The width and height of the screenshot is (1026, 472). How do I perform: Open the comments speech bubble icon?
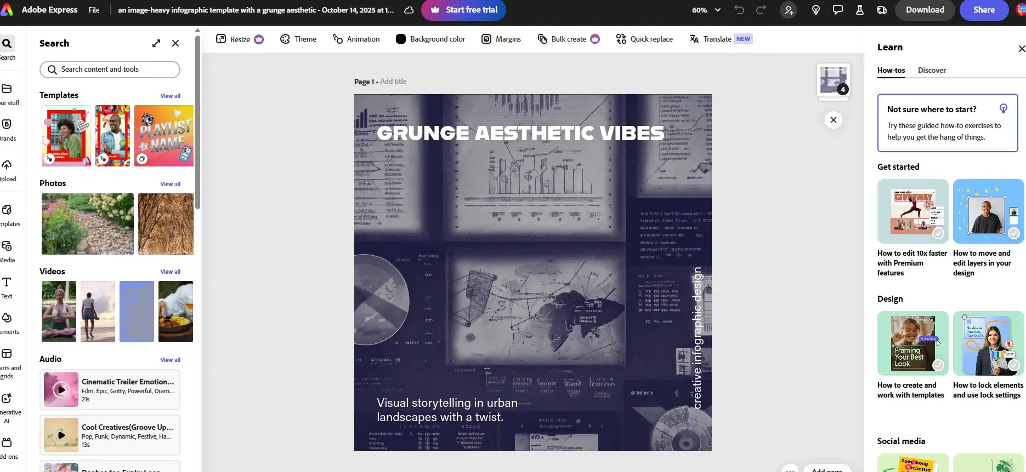pos(838,10)
